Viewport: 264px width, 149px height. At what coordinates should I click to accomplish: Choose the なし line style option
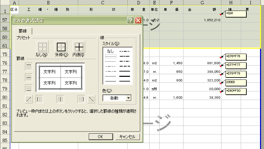tap(110, 51)
